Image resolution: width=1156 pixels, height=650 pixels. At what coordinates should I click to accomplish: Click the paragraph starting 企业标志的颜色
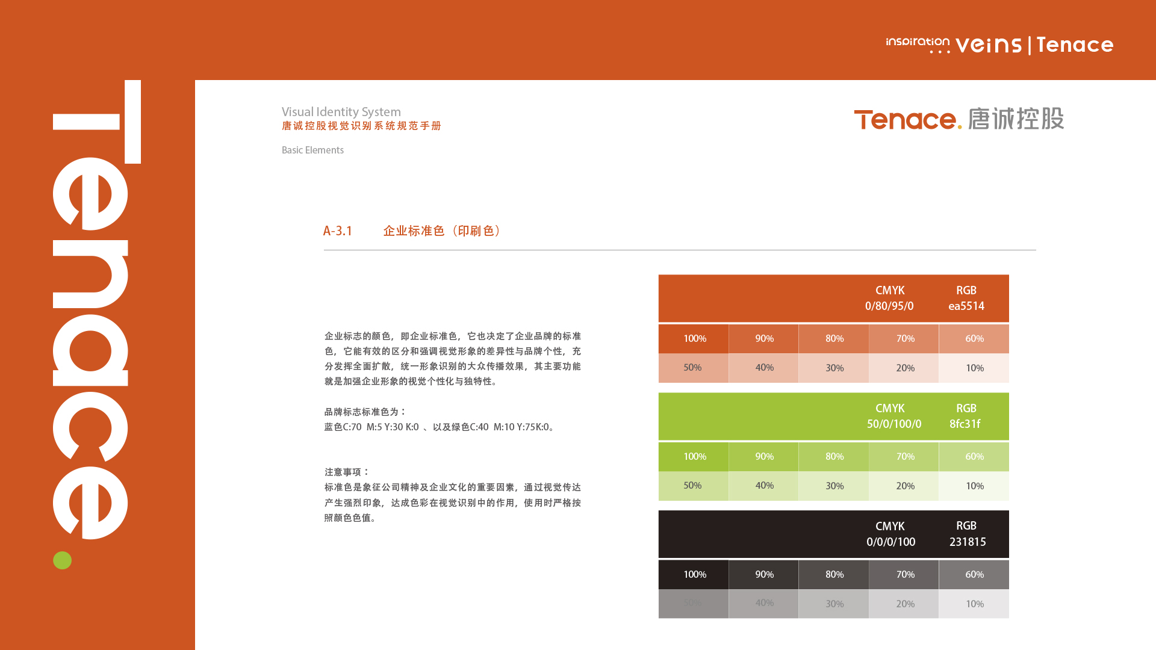click(453, 359)
